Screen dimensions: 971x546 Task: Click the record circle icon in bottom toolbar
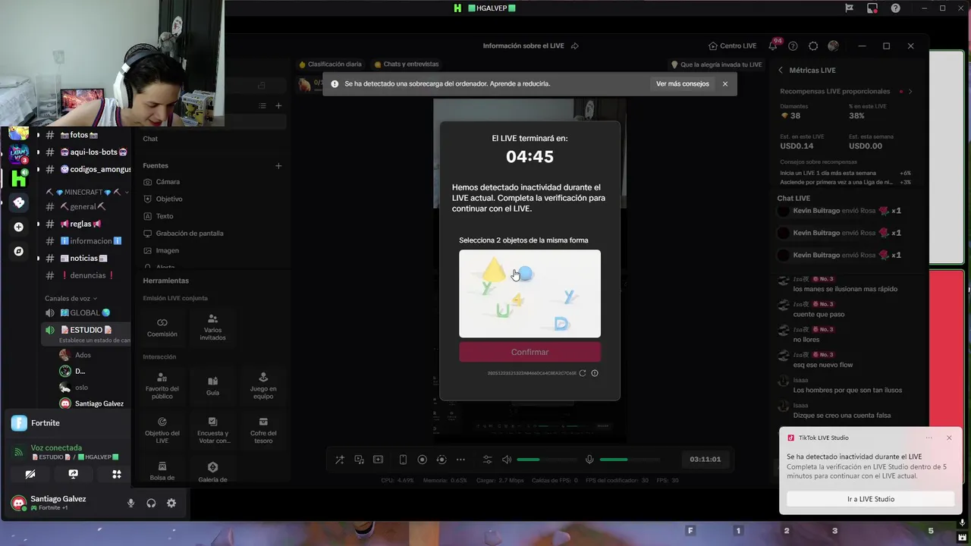click(x=423, y=460)
